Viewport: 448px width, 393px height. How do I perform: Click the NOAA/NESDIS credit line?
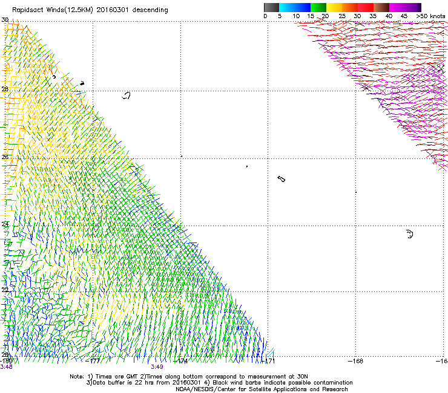(x=262, y=389)
